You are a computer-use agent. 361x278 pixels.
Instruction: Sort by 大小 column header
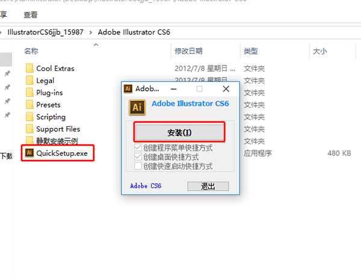coord(320,51)
